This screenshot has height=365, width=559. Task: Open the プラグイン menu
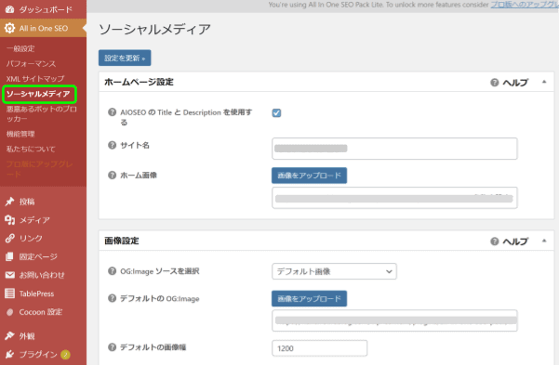38,355
